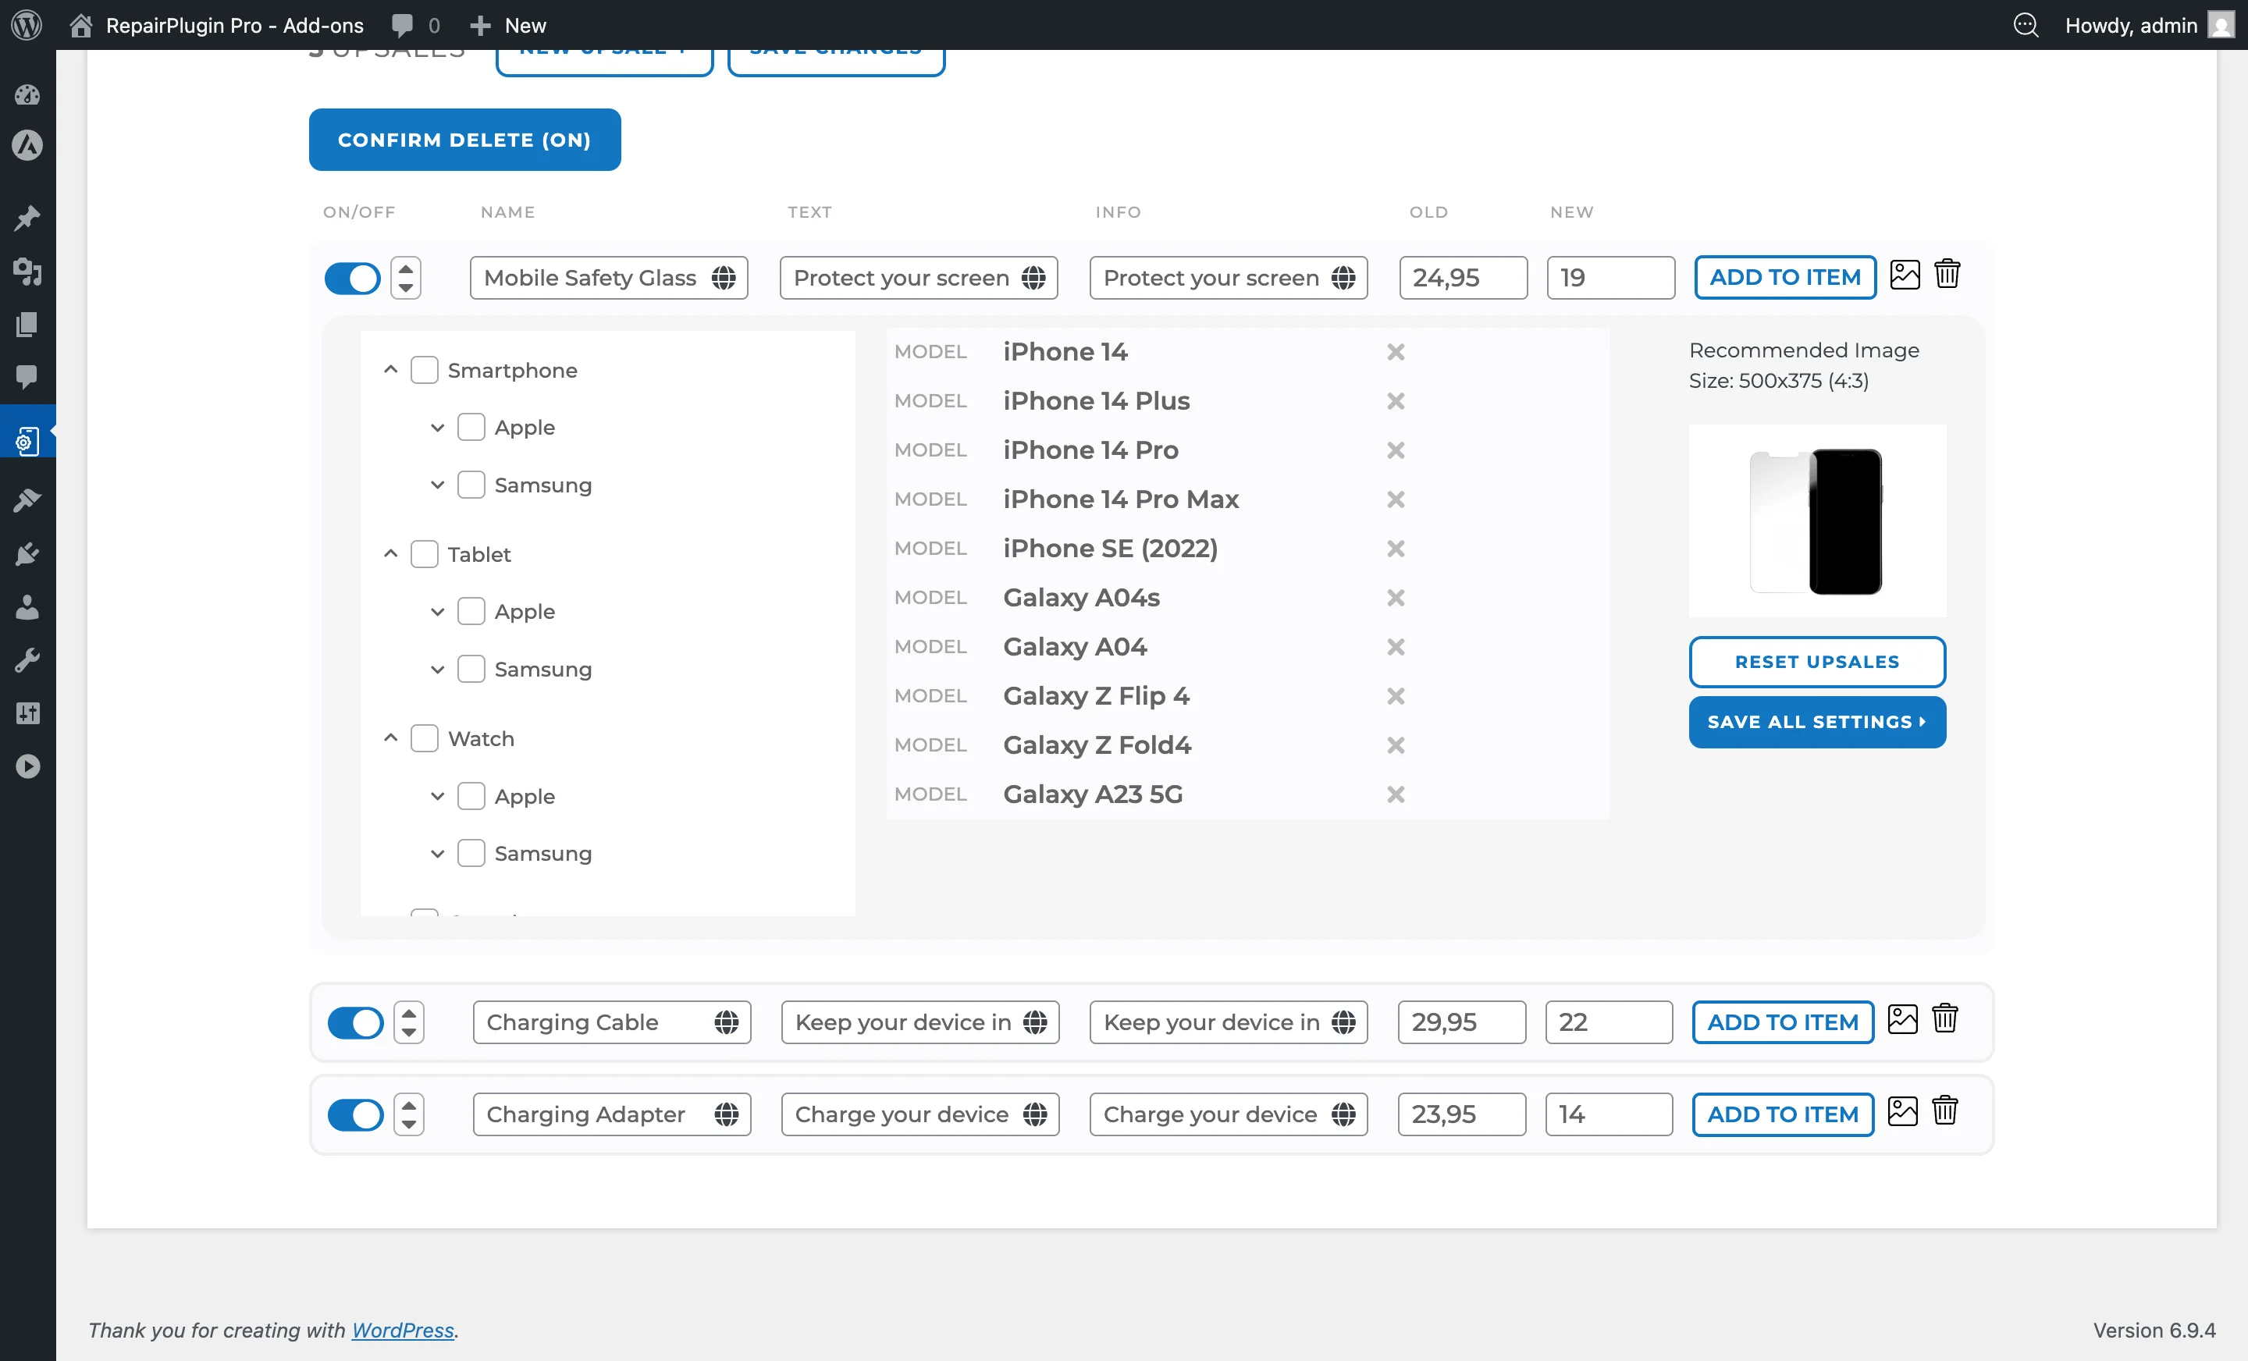Viewport: 2248px width, 1361px height.
Task: Open the Comments panel icon
Action: tap(27, 378)
